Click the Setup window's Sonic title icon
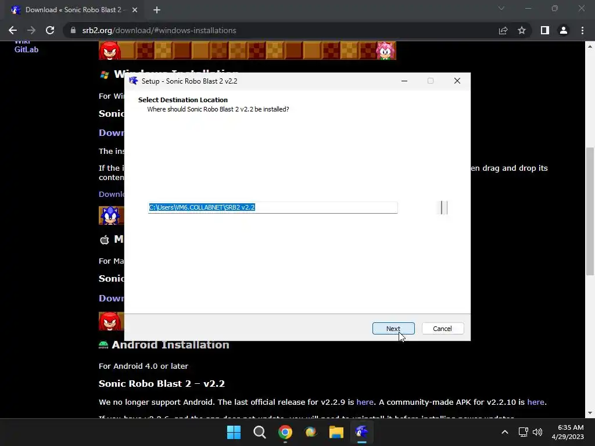Viewport: 595px width, 446px height. (x=133, y=81)
